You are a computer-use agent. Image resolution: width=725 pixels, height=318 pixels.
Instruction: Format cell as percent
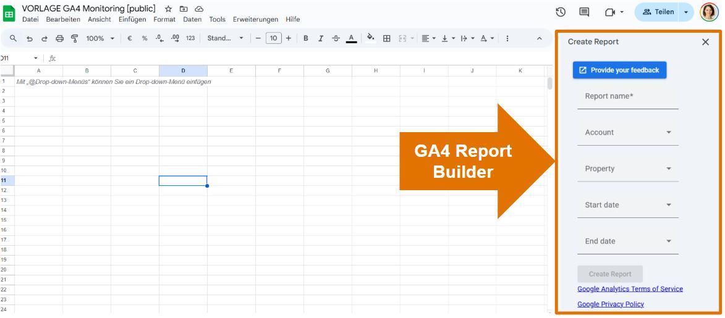pos(145,38)
